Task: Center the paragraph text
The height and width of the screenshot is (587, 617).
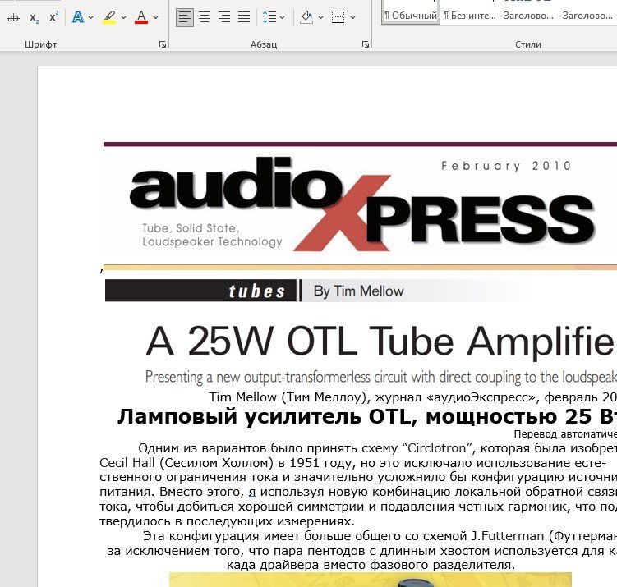Action: point(205,17)
